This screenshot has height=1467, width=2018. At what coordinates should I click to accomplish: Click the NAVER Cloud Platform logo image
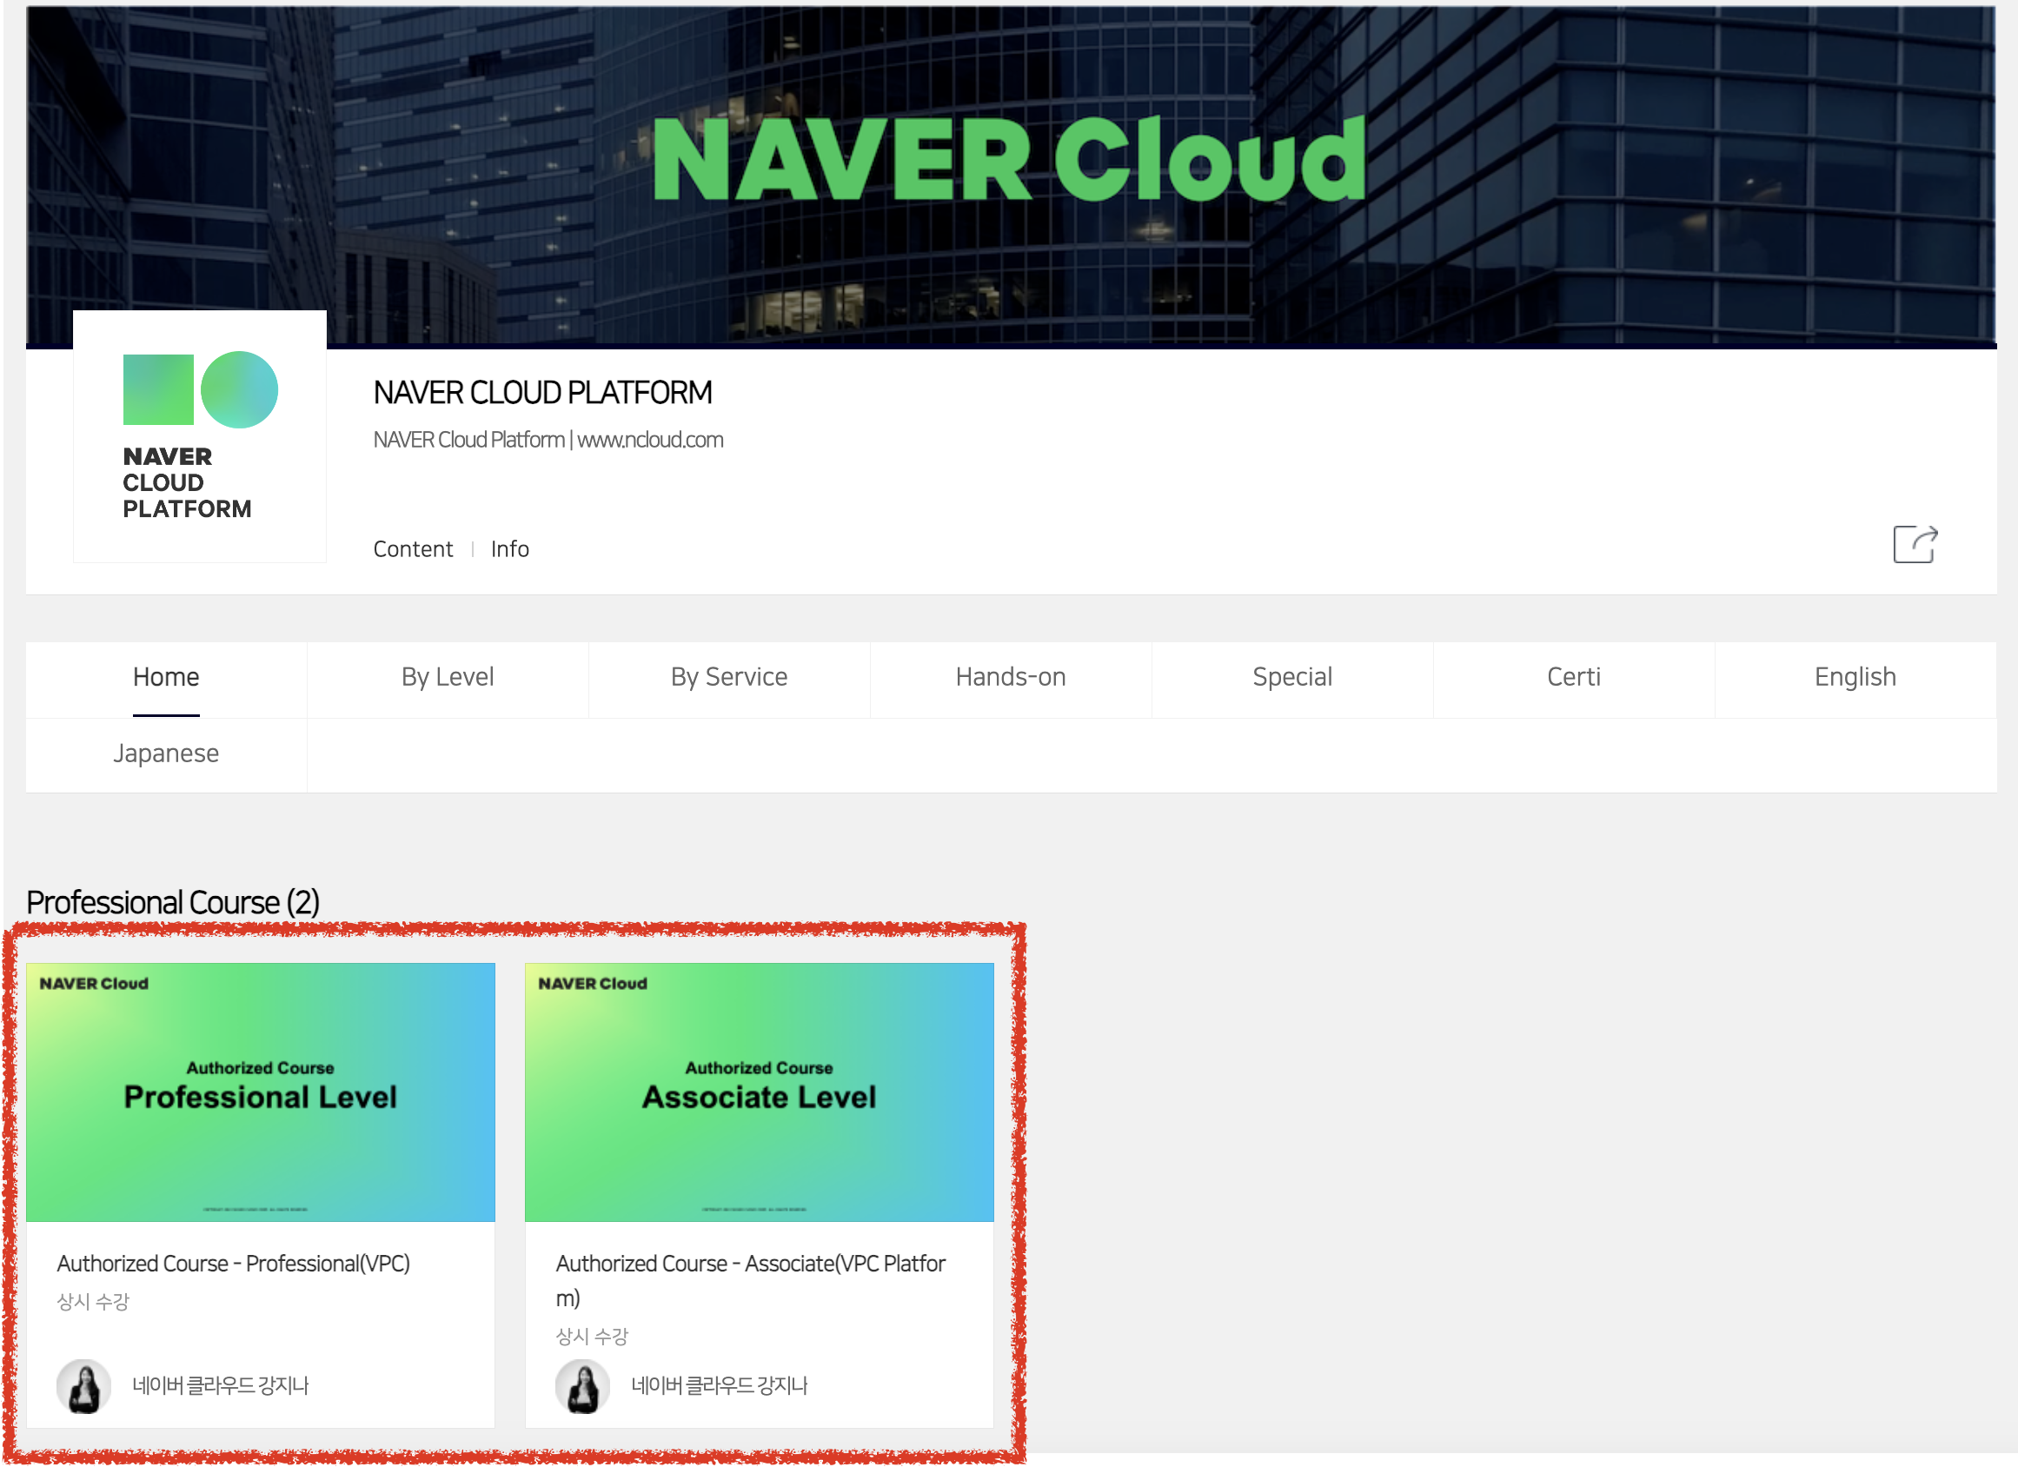point(199,436)
